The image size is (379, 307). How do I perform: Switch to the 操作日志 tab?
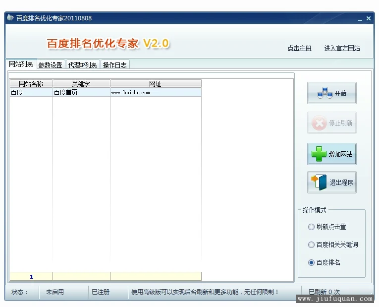[114, 65]
